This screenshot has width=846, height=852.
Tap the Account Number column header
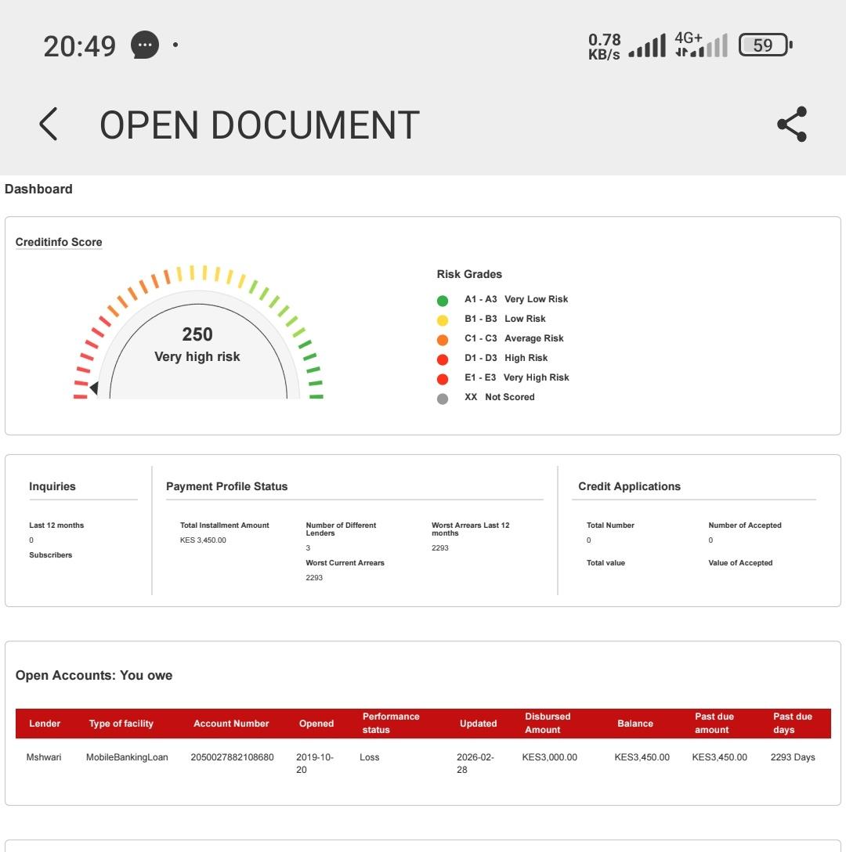coord(231,724)
